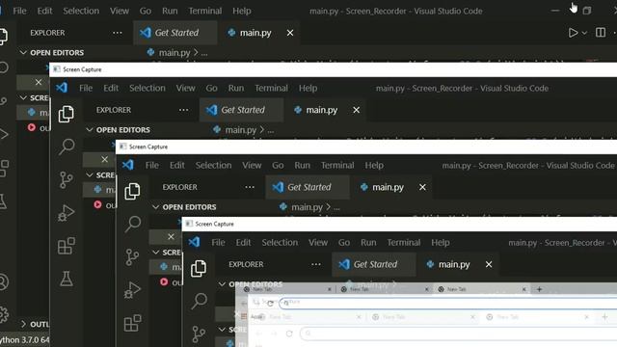
Task: Open Selection menu in outer VS Code
Action: point(81,11)
